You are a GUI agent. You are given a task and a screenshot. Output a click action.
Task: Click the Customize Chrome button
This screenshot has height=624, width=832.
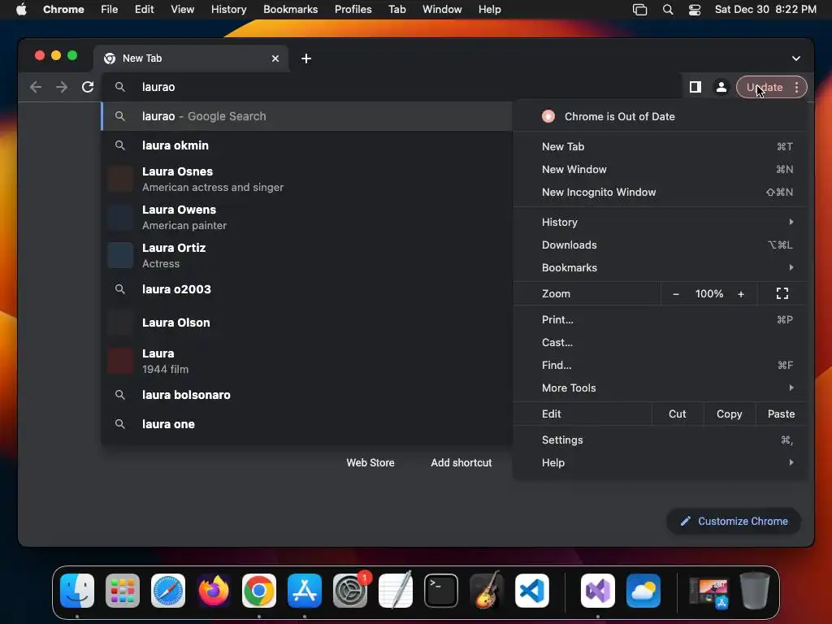tap(734, 521)
